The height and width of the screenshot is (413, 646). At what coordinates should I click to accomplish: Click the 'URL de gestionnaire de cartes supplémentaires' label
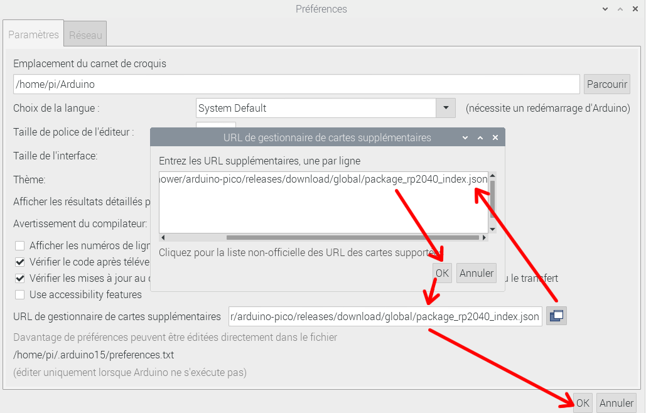pyautogui.click(x=117, y=316)
